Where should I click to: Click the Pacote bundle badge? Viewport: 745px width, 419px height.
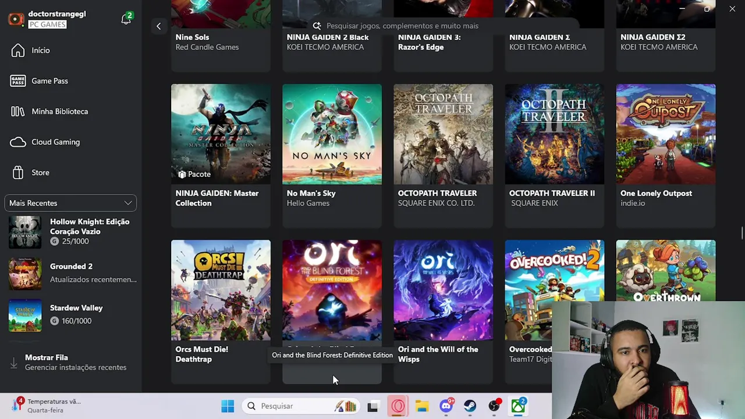click(x=194, y=174)
